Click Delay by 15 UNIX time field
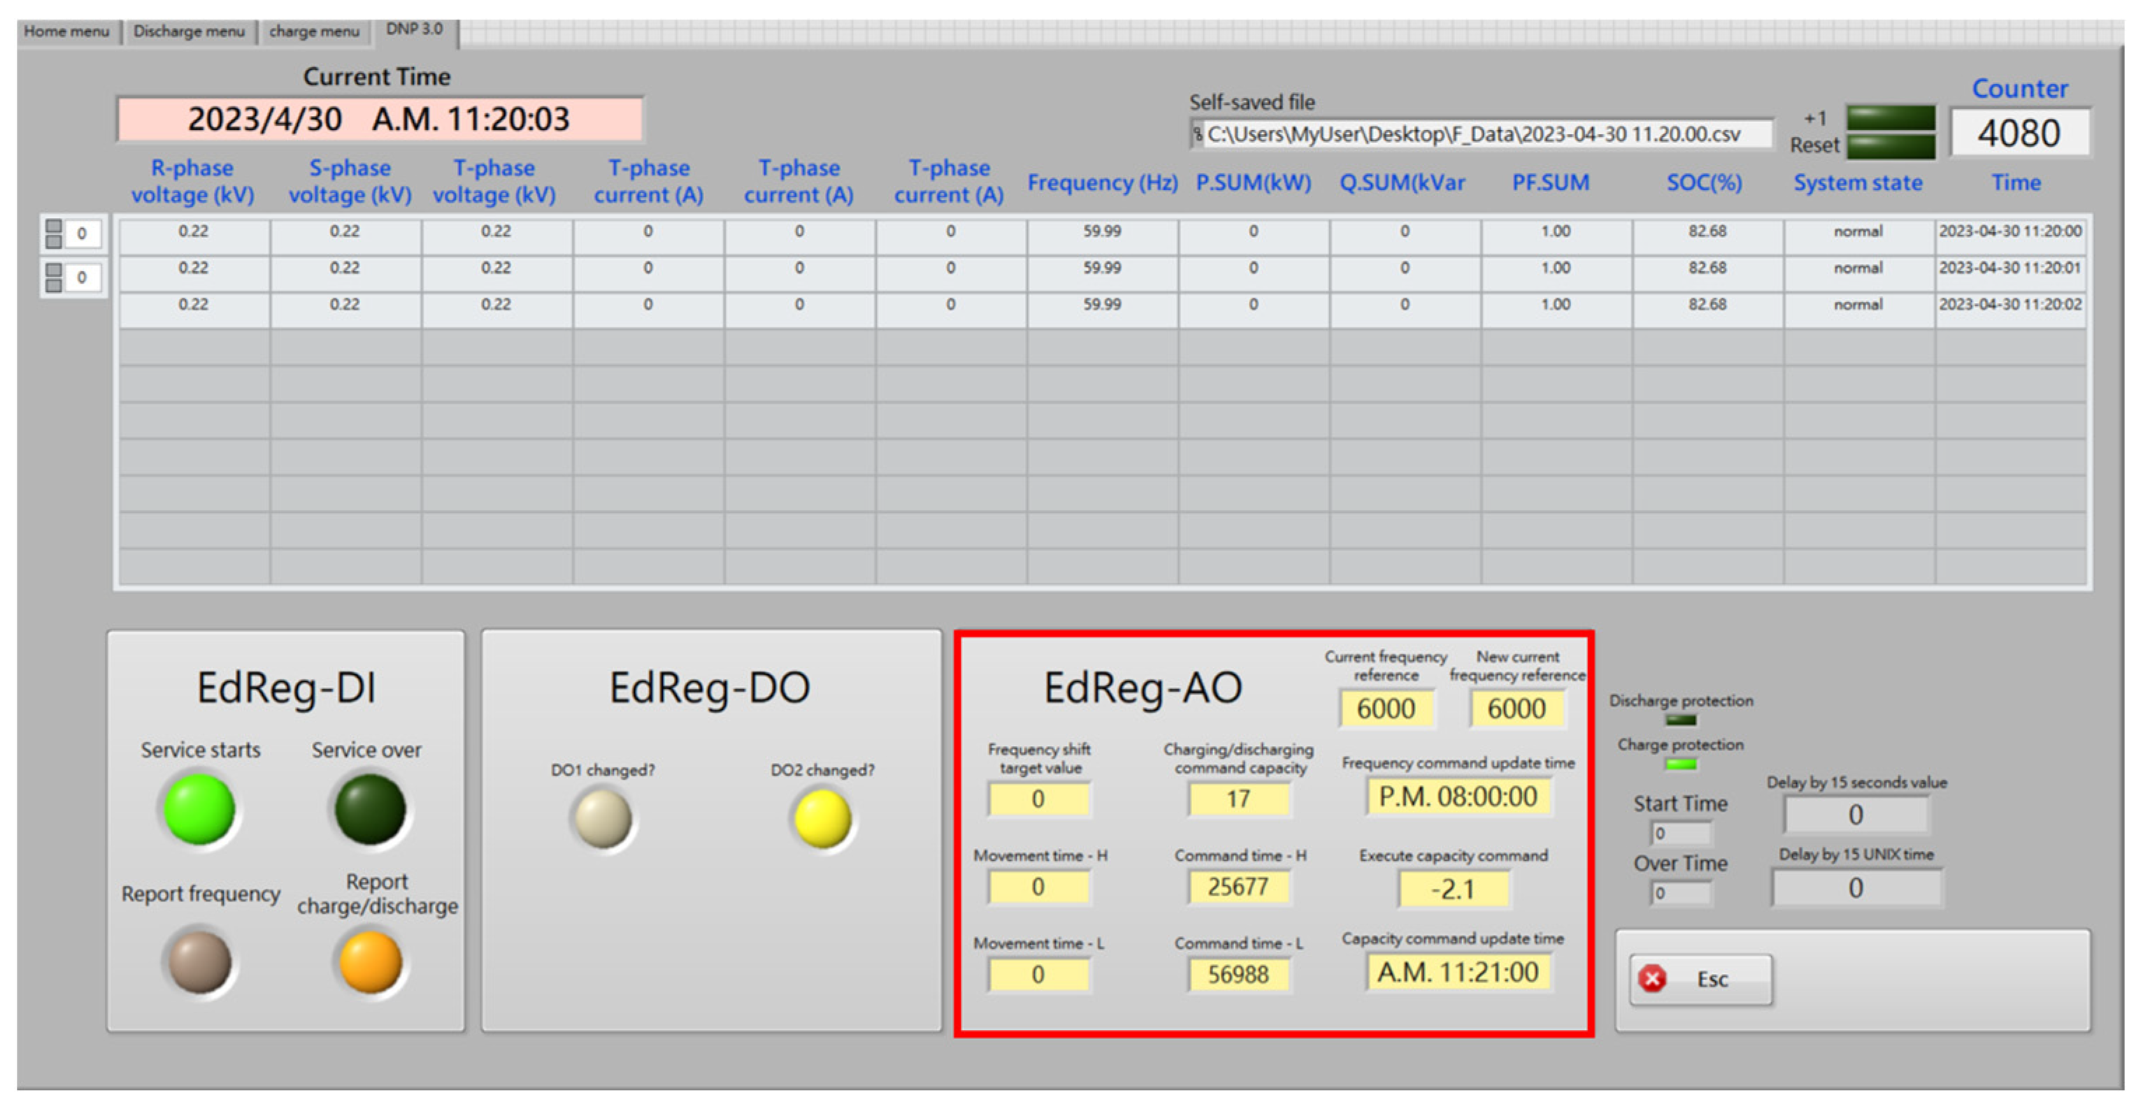 (x=1855, y=889)
